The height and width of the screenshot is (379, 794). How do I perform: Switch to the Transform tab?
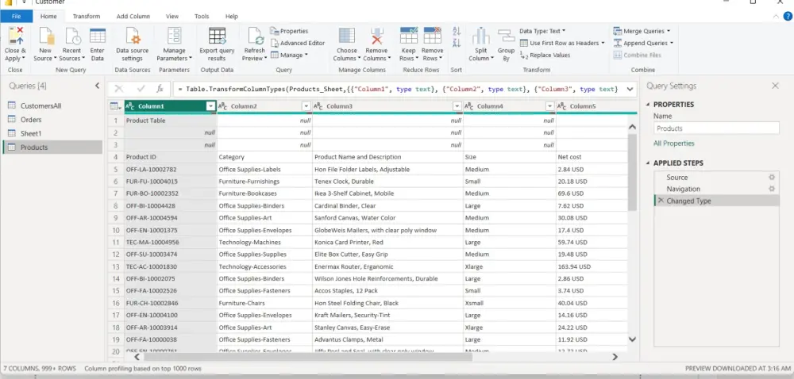[x=87, y=16]
